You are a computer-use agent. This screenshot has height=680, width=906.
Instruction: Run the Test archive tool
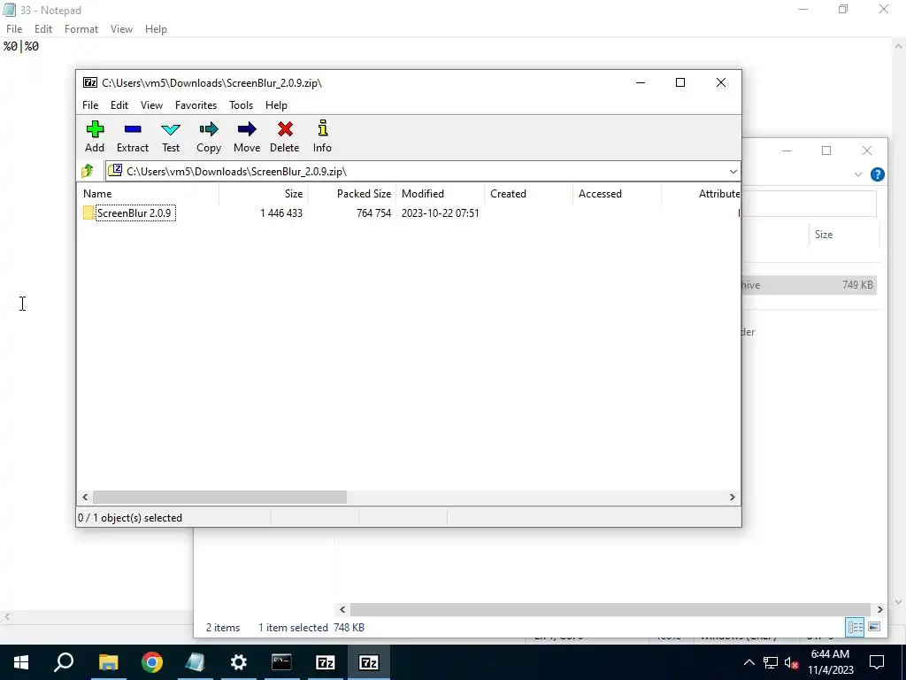click(171, 136)
